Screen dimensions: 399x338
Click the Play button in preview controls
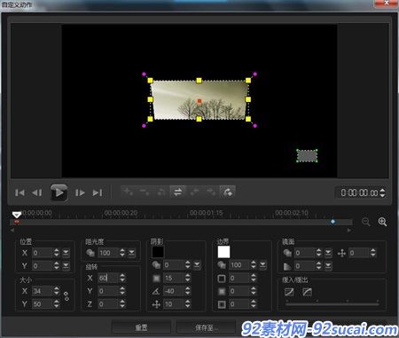click(x=59, y=193)
